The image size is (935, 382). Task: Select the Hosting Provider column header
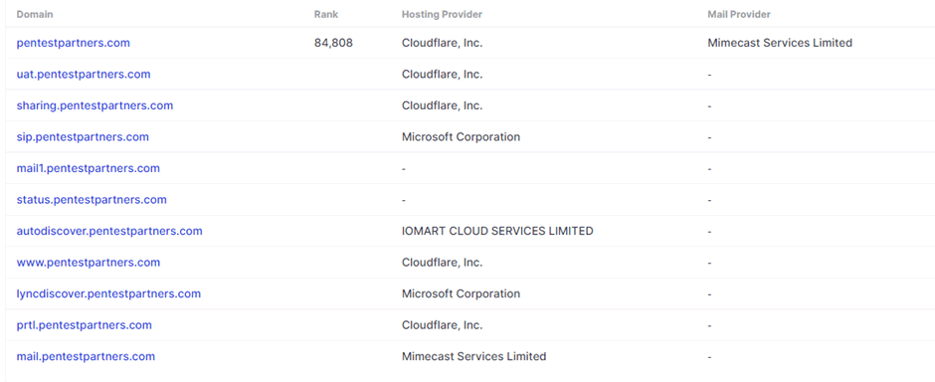tap(442, 14)
